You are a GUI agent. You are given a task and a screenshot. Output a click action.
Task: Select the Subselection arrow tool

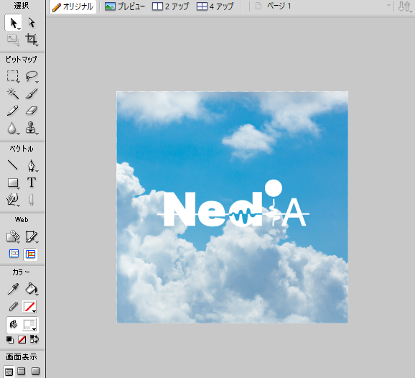[x=31, y=22]
